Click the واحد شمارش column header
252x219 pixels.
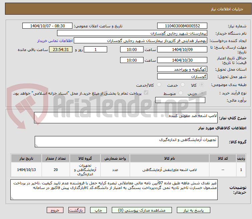coord(115,158)
